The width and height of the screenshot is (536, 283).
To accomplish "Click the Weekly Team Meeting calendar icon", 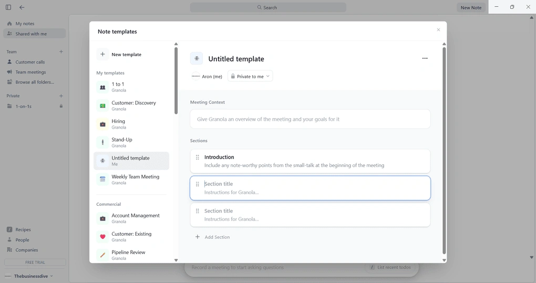I will tap(102, 179).
